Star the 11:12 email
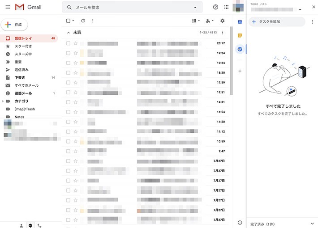Image resolution: width=318 pixels, height=228 pixels. [76, 131]
